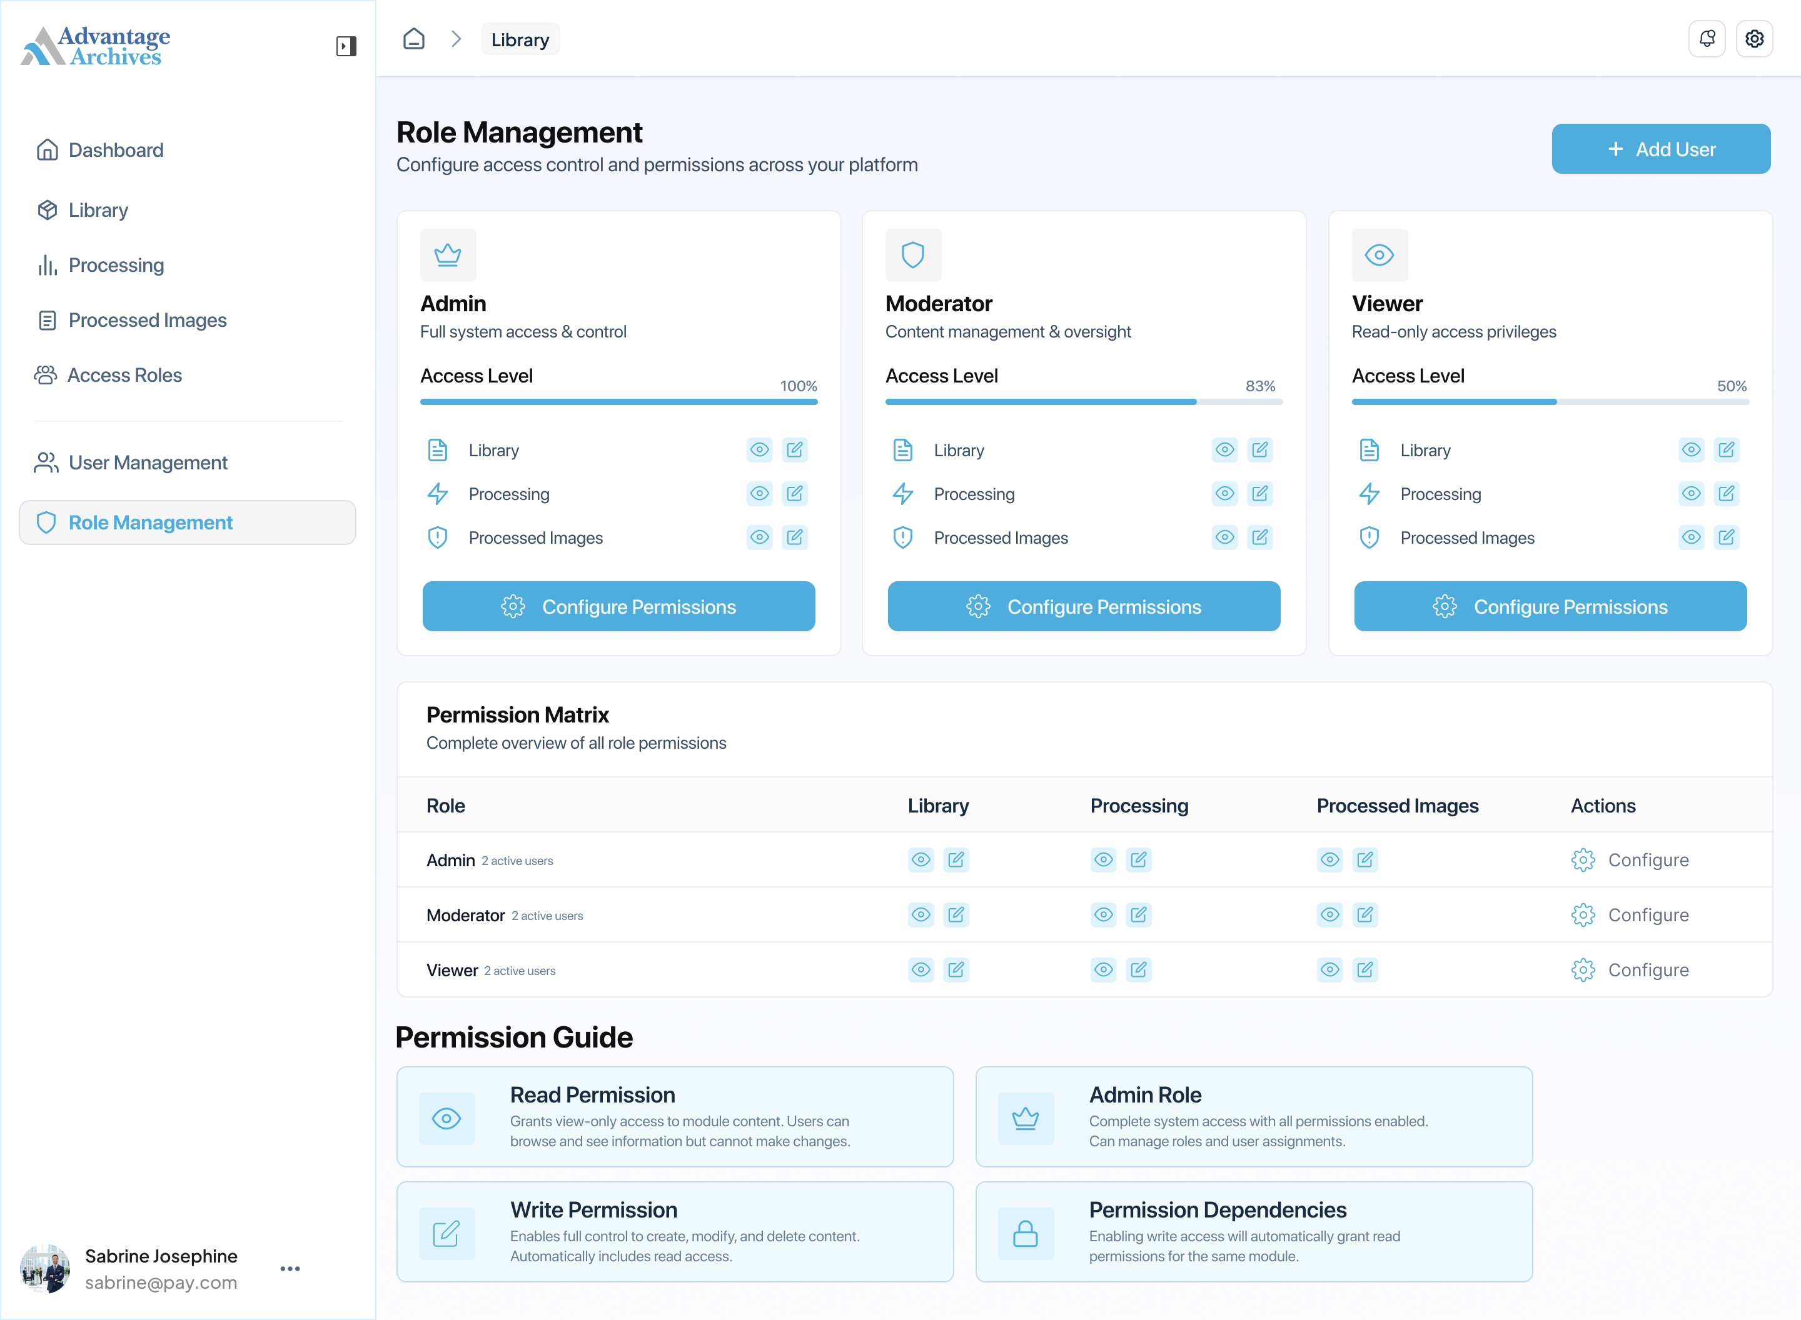The height and width of the screenshot is (1320, 1801).
Task: Toggle Processed Images read access on the Moderator card
Action: [1224, 537]
